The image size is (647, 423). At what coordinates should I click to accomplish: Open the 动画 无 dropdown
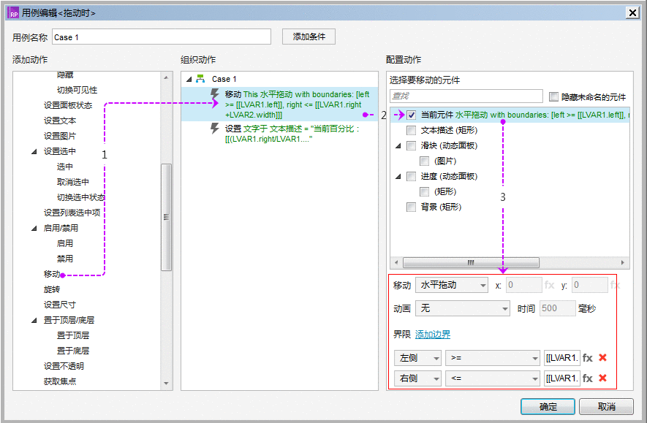pos(463,308)
